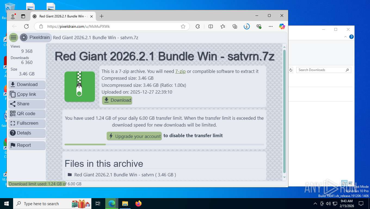Click Search Downloads field in File Explorer
The height and width of the screenshot is (209, 370).
pyautogui.click(x=324, y=70)
